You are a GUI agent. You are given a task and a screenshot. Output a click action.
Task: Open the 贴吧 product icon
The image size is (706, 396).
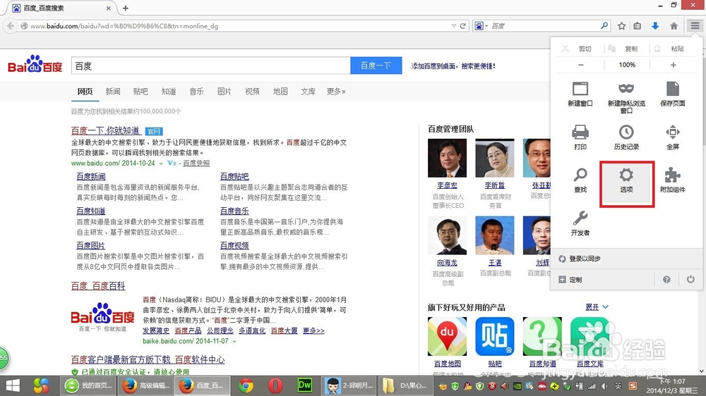tap(495, 336)
